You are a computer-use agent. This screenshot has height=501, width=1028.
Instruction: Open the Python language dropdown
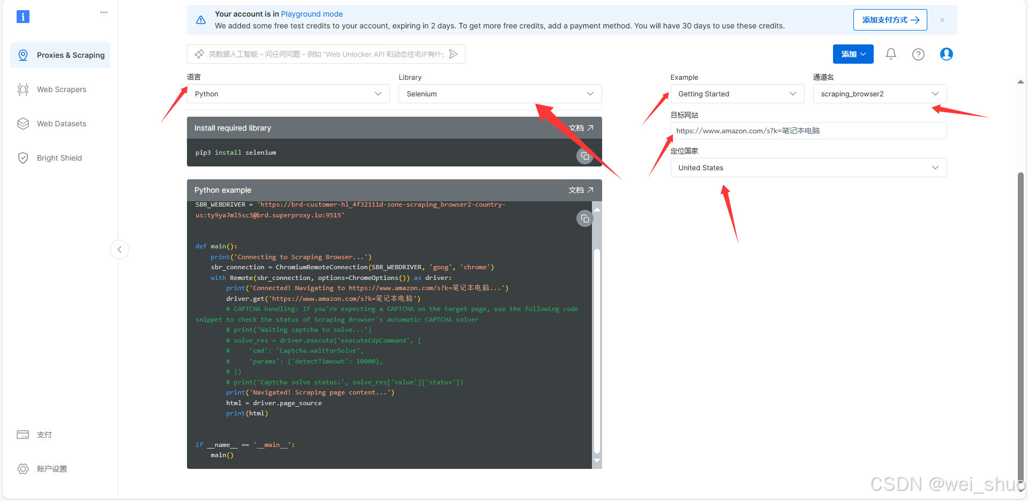tap(288, 94)
